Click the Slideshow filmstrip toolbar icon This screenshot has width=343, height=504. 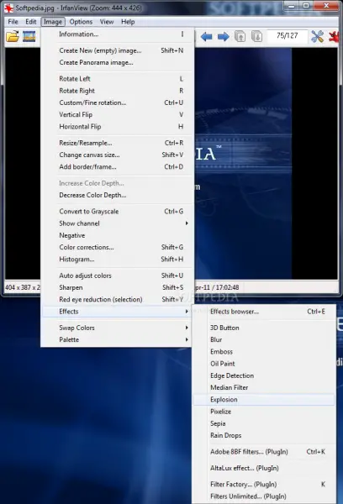point(29,36)
